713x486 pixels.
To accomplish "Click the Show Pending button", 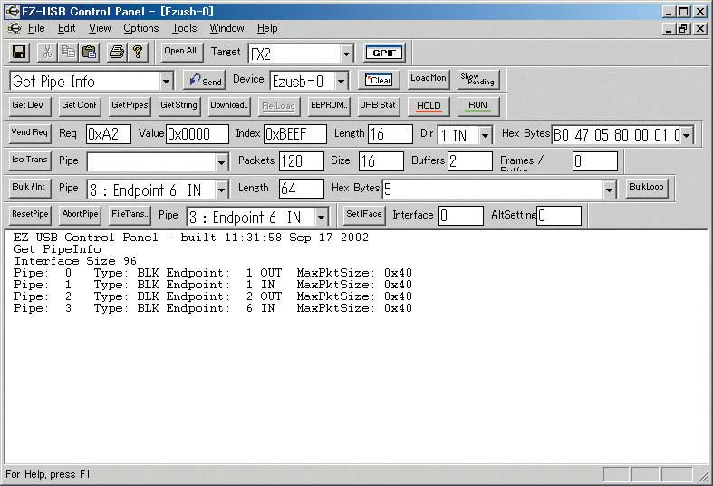I will 478,79.
